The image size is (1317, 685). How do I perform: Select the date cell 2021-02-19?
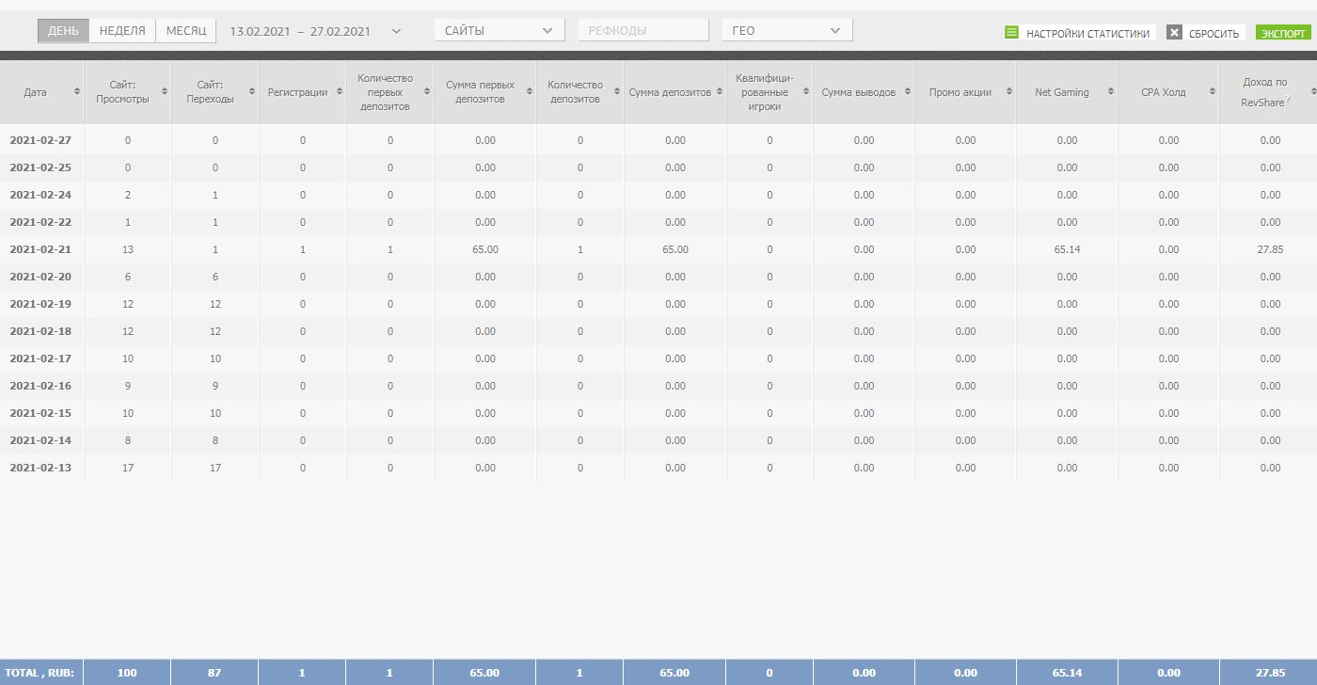[x=40, y=304]
